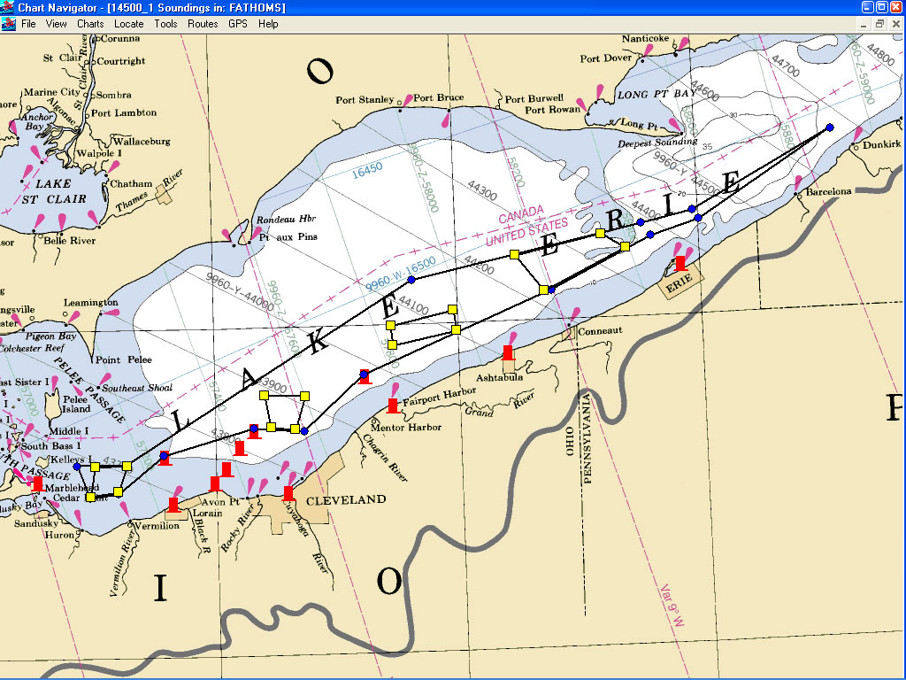This screenshot has height=680, width=906.
Task: Minimize the inner chart window
Action: pyautogui.click(x=864, y=24)
